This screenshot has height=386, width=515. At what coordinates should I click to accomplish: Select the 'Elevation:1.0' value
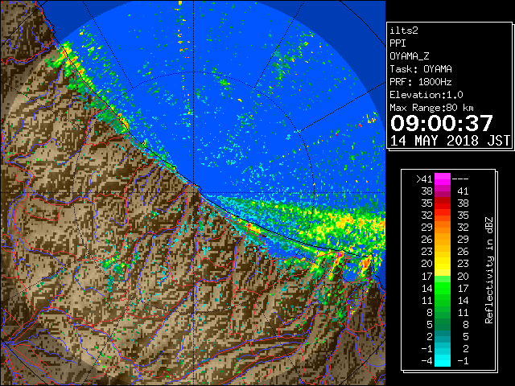tap(426, 95)
